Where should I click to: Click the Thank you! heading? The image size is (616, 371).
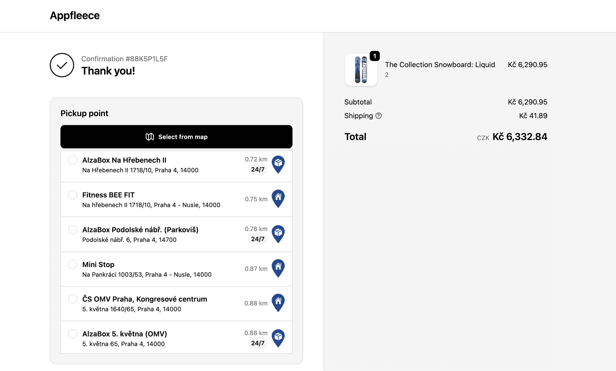pyautogui.click(x=108, y=71)
